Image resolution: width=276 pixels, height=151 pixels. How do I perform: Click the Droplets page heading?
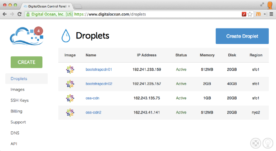click(x=92, y=36)
